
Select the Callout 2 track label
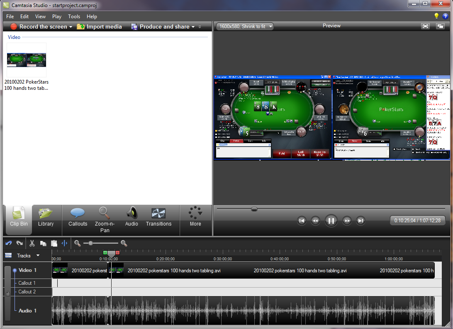(x=27, y=292)
